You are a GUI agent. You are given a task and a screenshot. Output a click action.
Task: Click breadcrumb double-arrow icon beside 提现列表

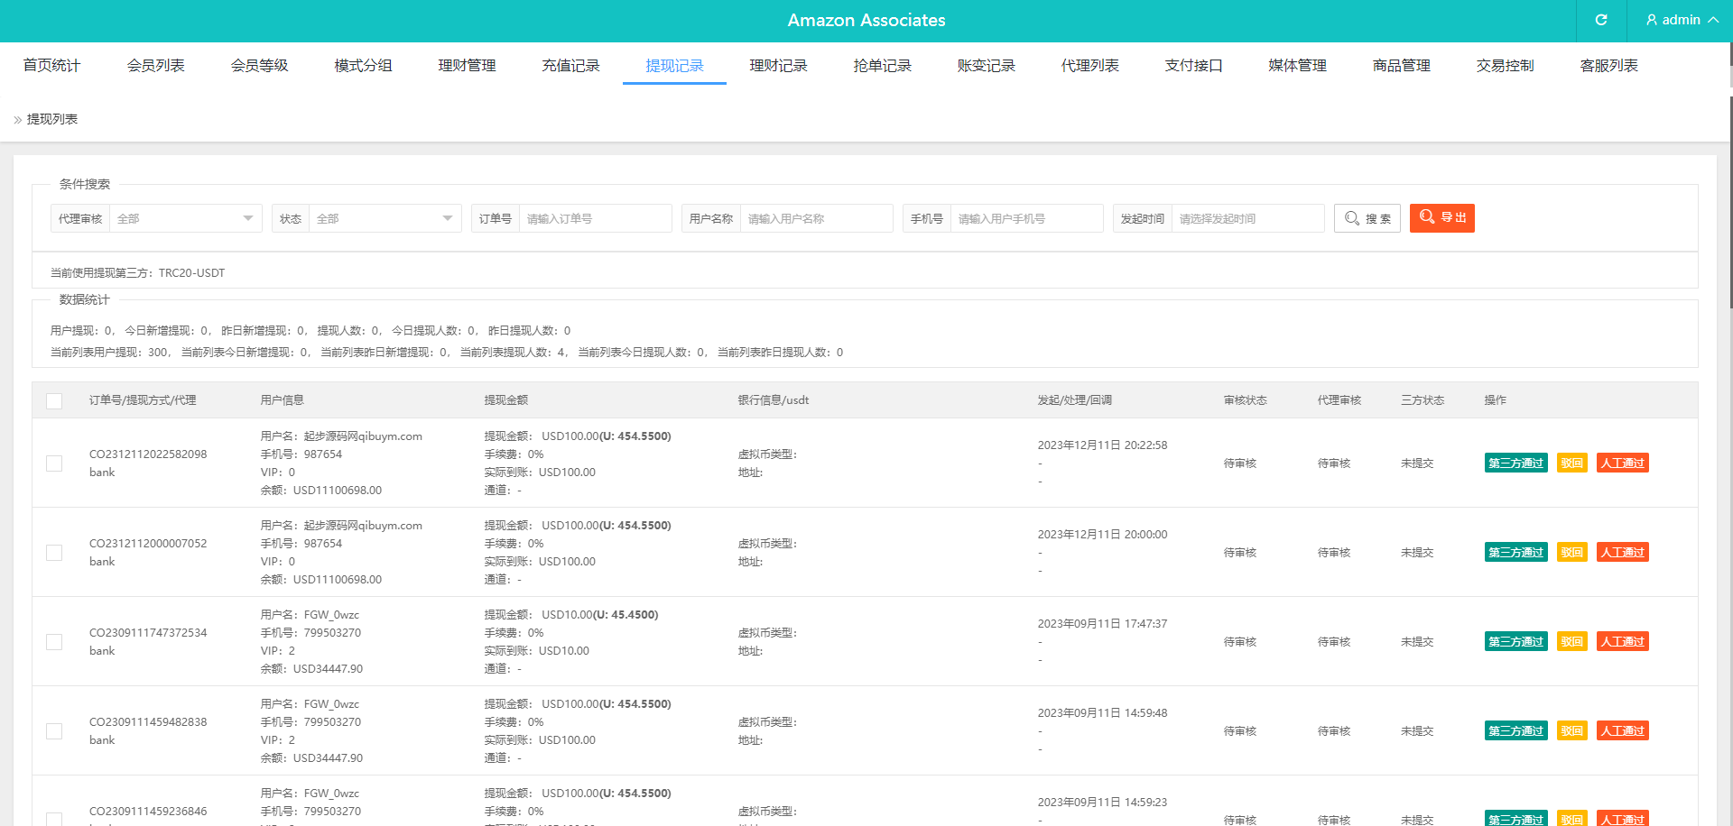coord(17,120)
